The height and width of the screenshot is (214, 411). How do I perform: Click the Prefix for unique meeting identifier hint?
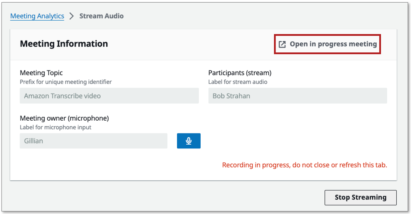pos(66,82)
